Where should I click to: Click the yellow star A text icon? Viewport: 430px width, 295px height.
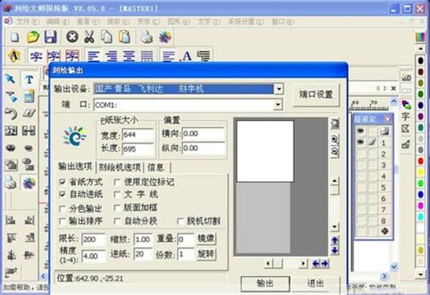[x=14, y=56]
